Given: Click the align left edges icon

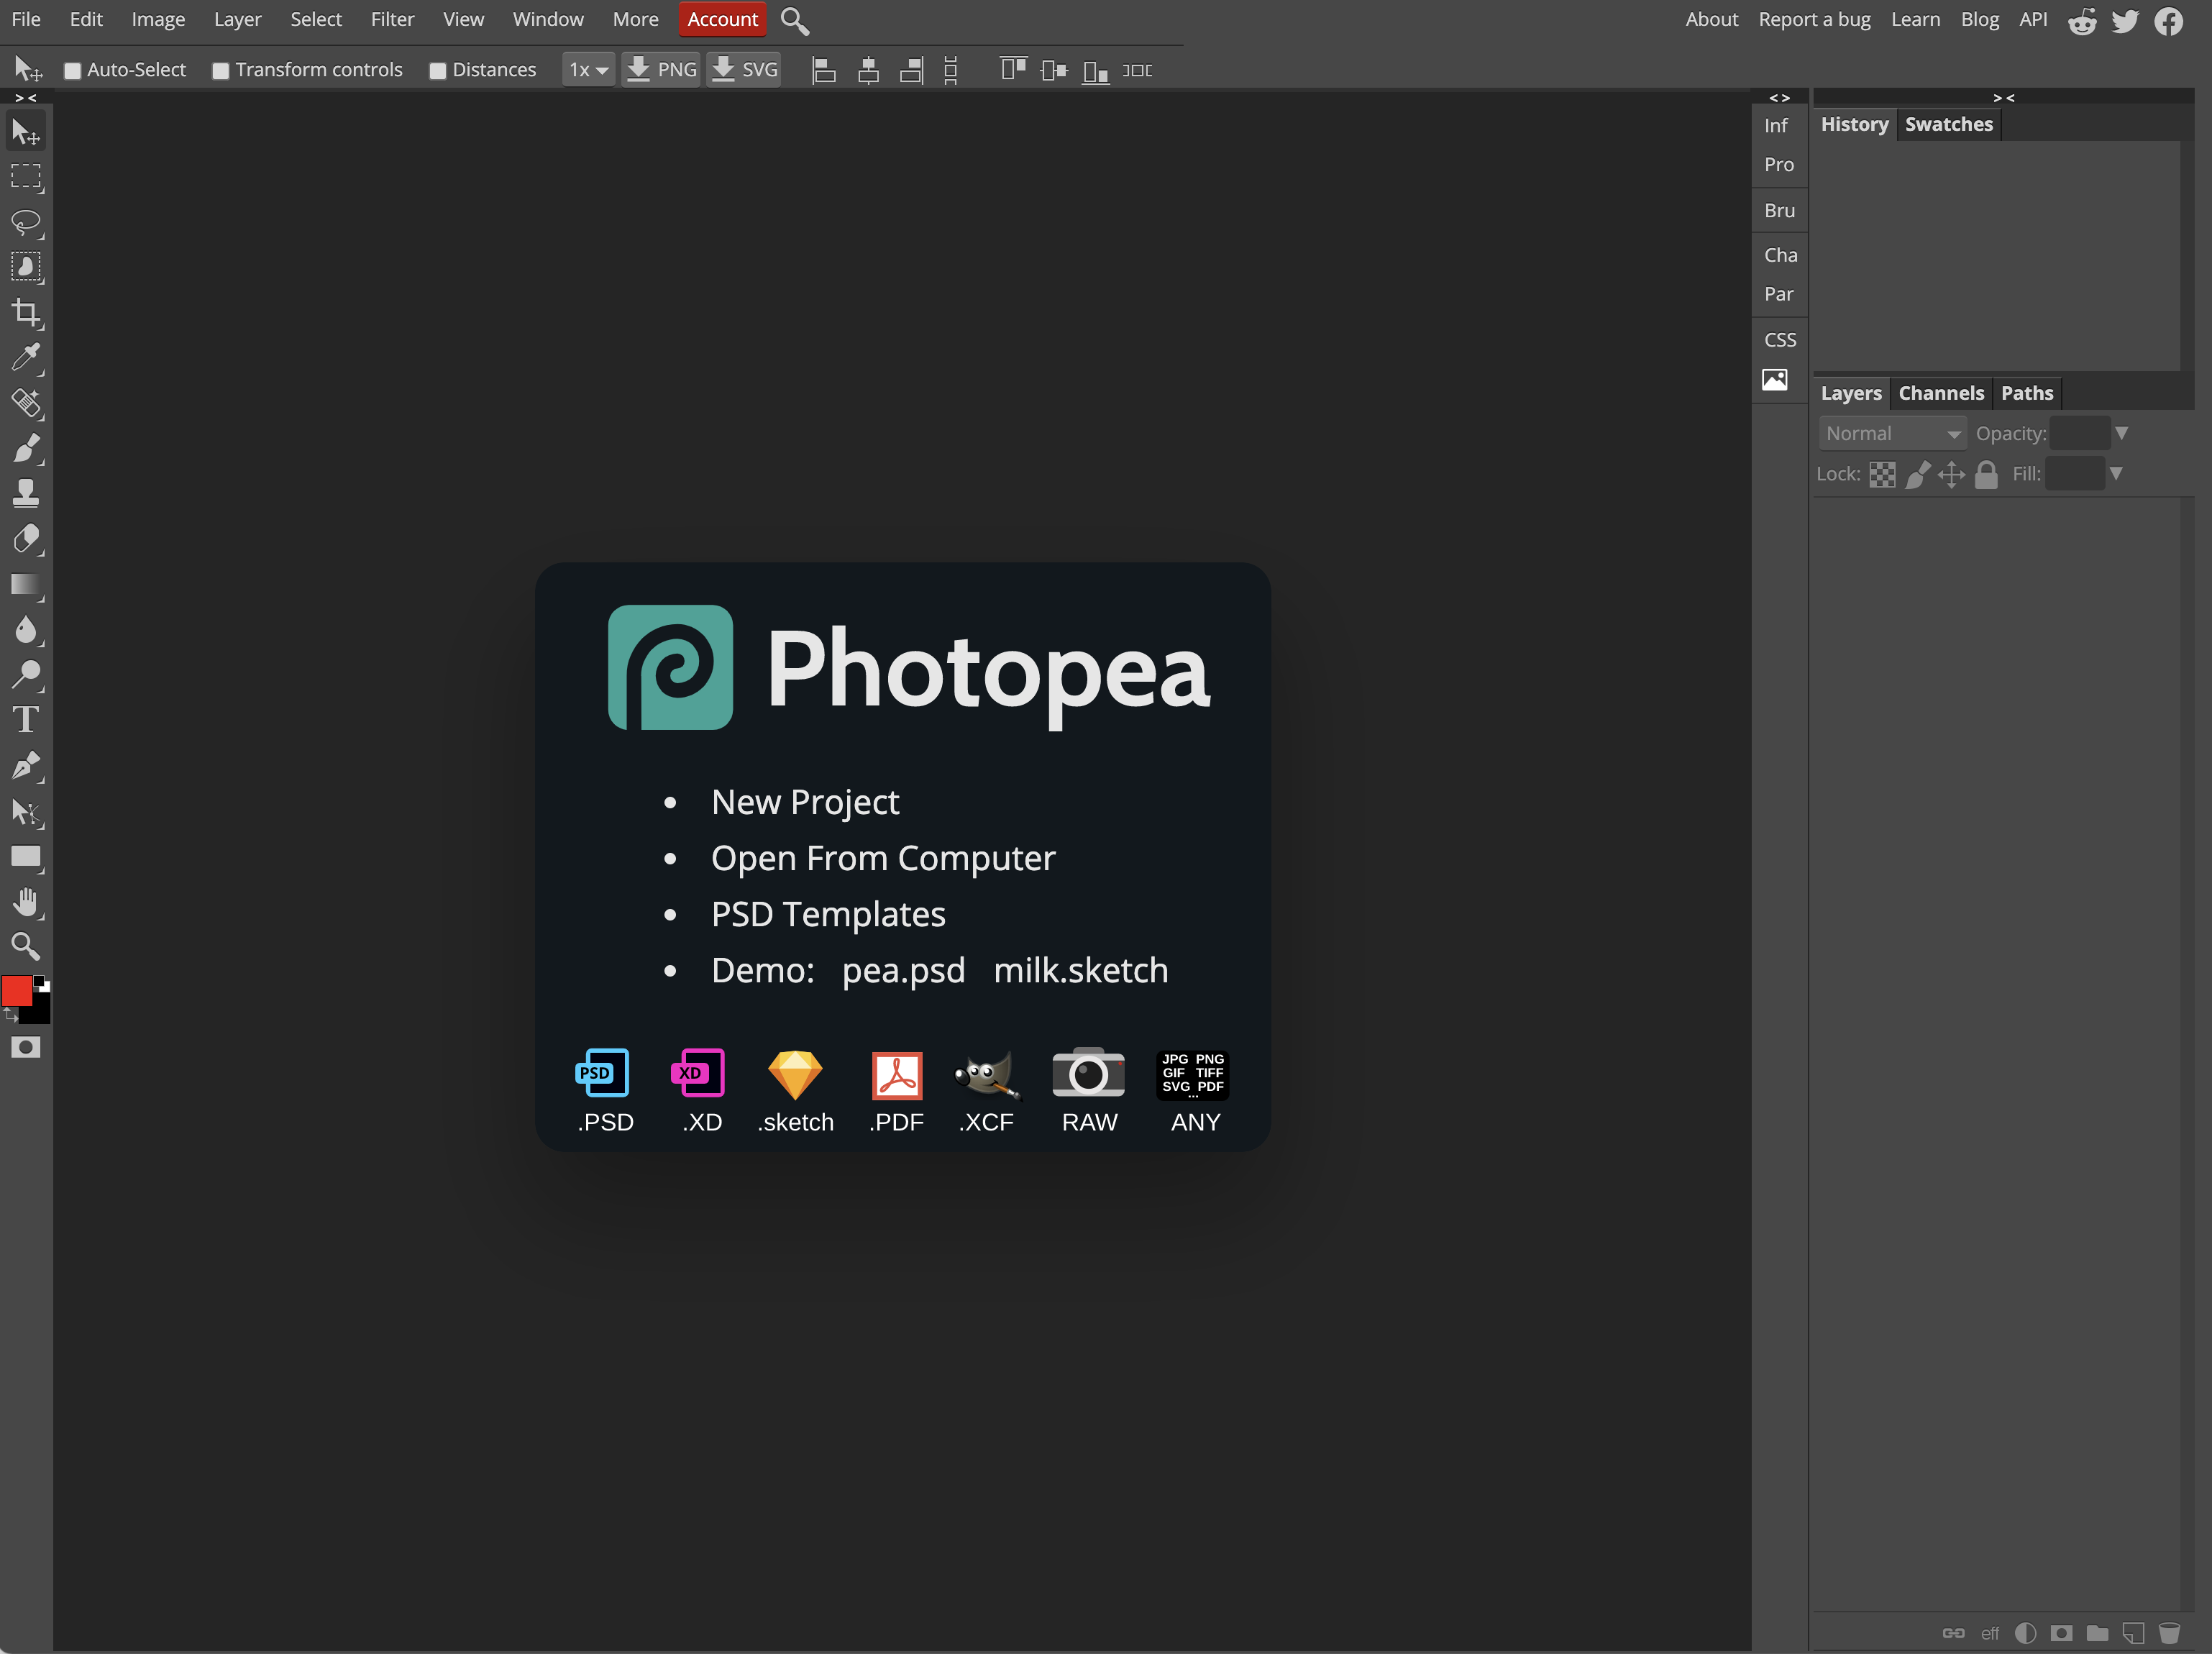Looking at the screenshot, I should coord(824,70).
